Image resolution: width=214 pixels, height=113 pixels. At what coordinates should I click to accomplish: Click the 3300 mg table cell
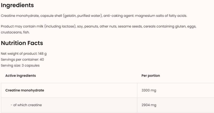point(149,91)
